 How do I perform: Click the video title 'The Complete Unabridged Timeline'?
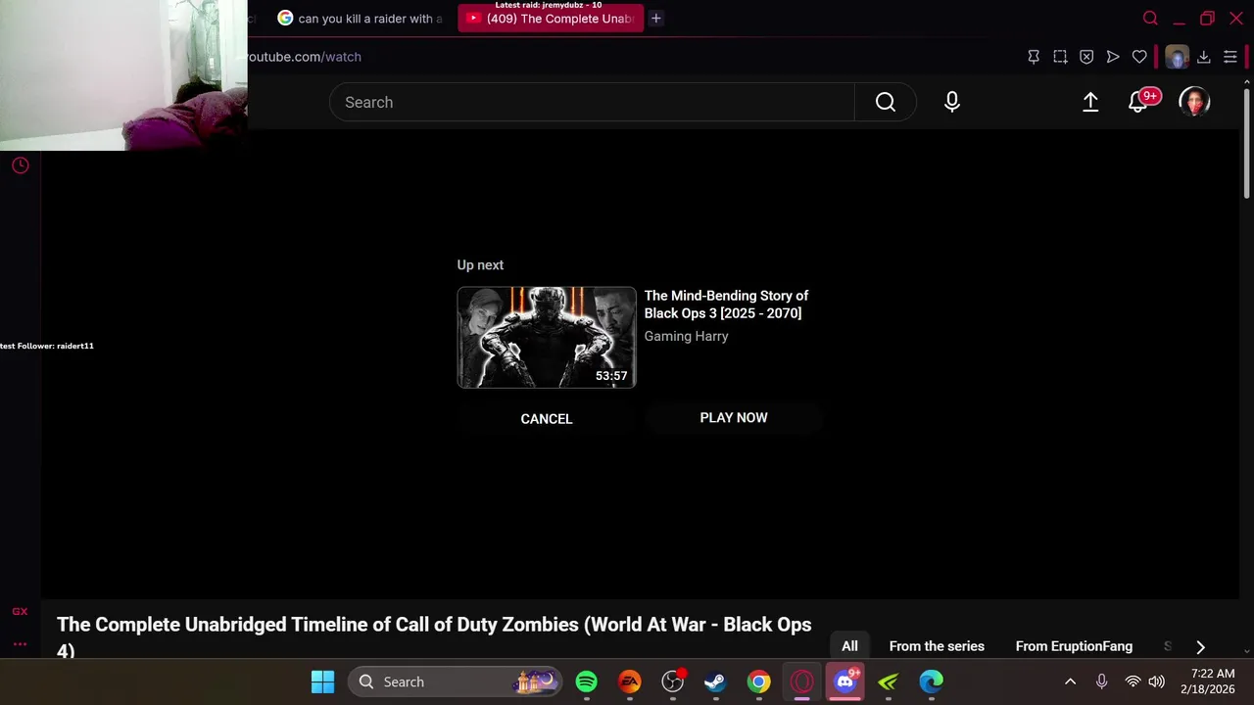pyautogui.click(x=434, y=636)
